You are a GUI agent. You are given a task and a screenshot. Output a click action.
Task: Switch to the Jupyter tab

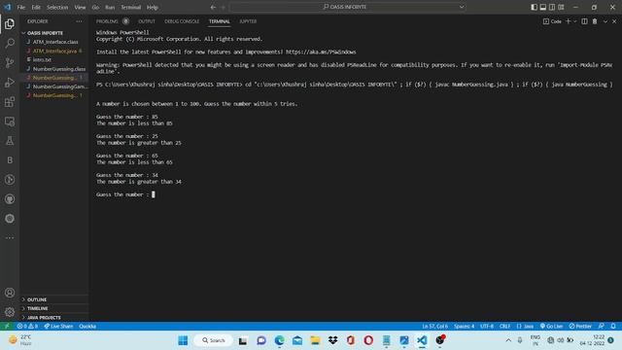point(248,21)
